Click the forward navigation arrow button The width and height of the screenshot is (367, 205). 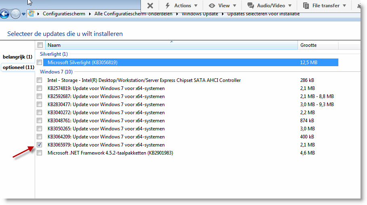[15, 14]
